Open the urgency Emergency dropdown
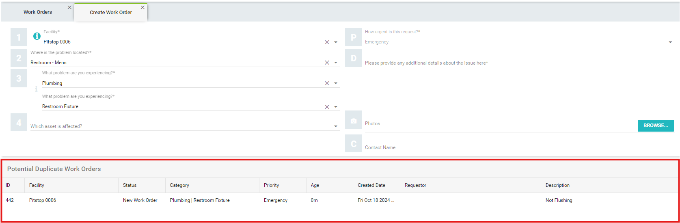Screen dimensions: 680x223 point(670,42)
